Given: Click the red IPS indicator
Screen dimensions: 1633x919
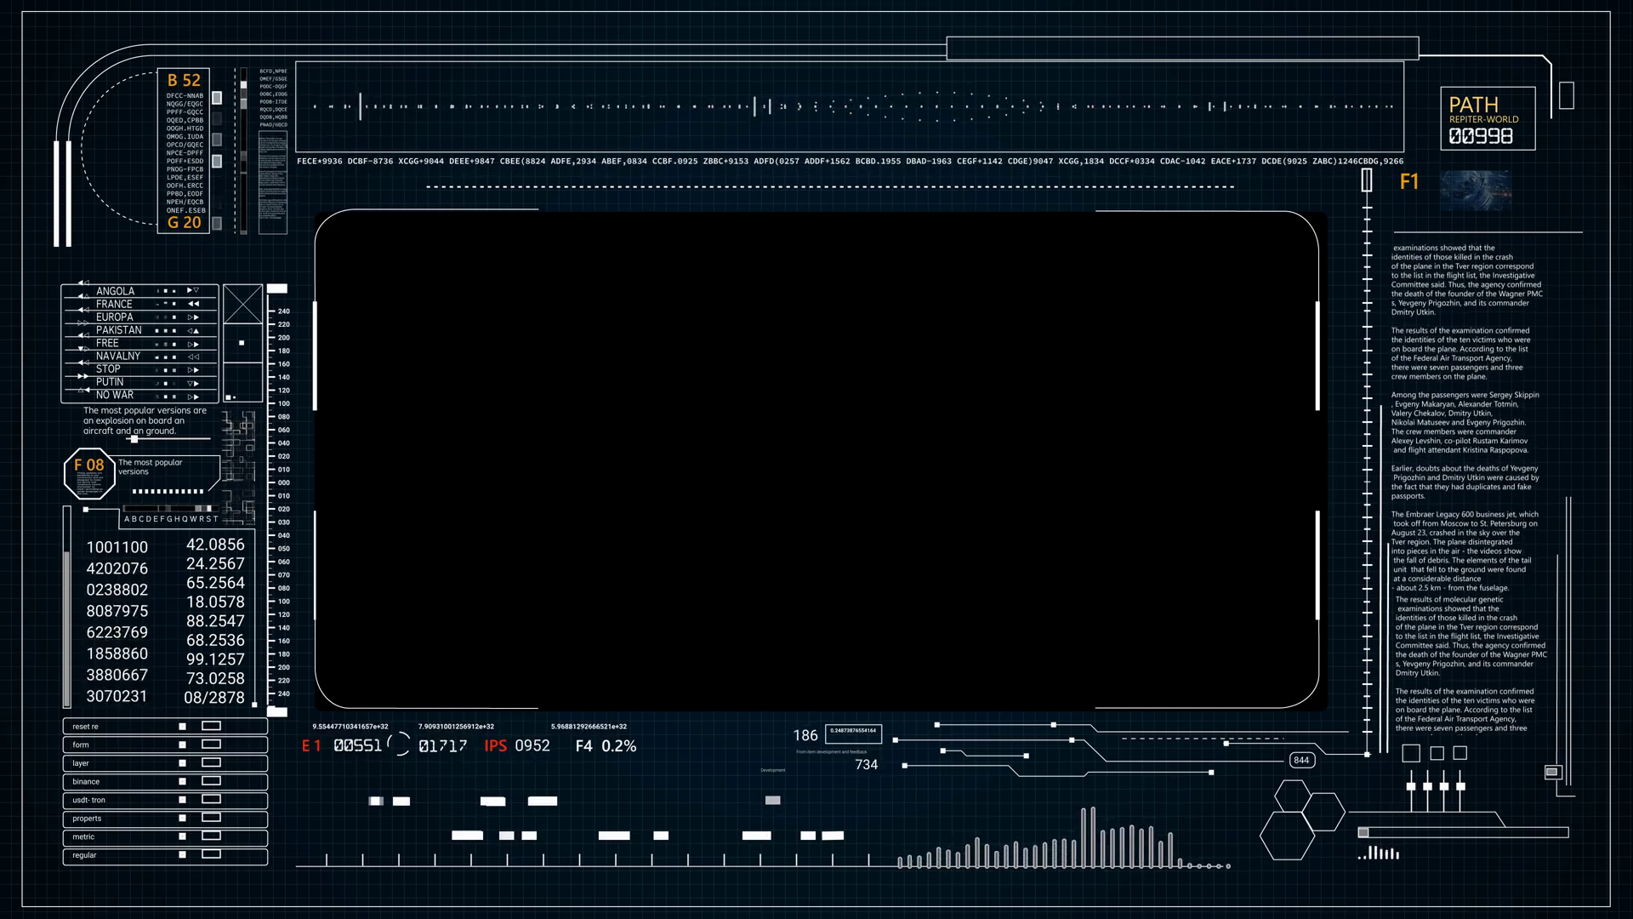Looking at the screenshot, I should coord(496,745).
